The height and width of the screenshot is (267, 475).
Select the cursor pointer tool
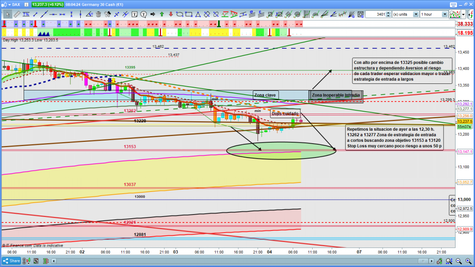[x=7, y=14]
